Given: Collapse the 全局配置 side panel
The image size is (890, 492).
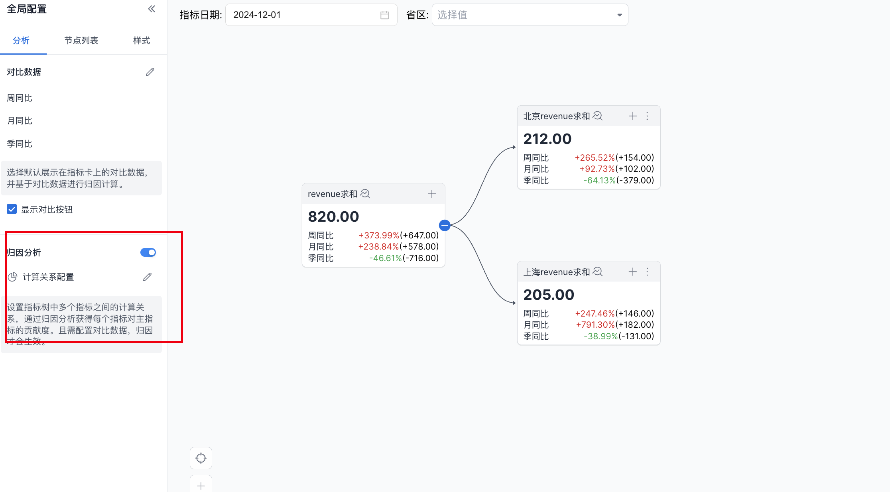Looking at the screenshot, I should (152, 9).
